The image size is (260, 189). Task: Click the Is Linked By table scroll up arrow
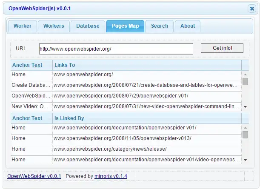point(246,128)
